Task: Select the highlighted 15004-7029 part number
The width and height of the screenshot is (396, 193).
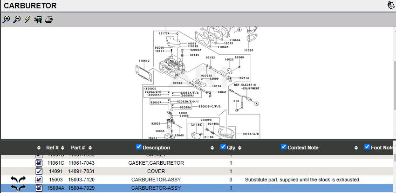Action: 82,188
